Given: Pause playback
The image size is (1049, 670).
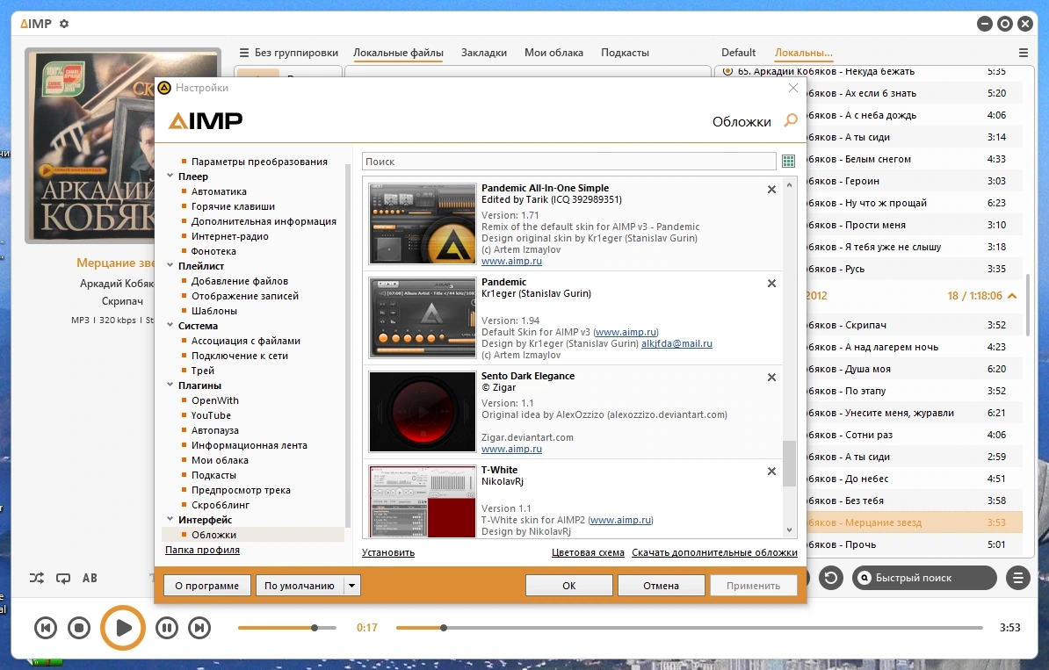Looking at the screenshot, I should pyautogui.click(x=167, y=628).
